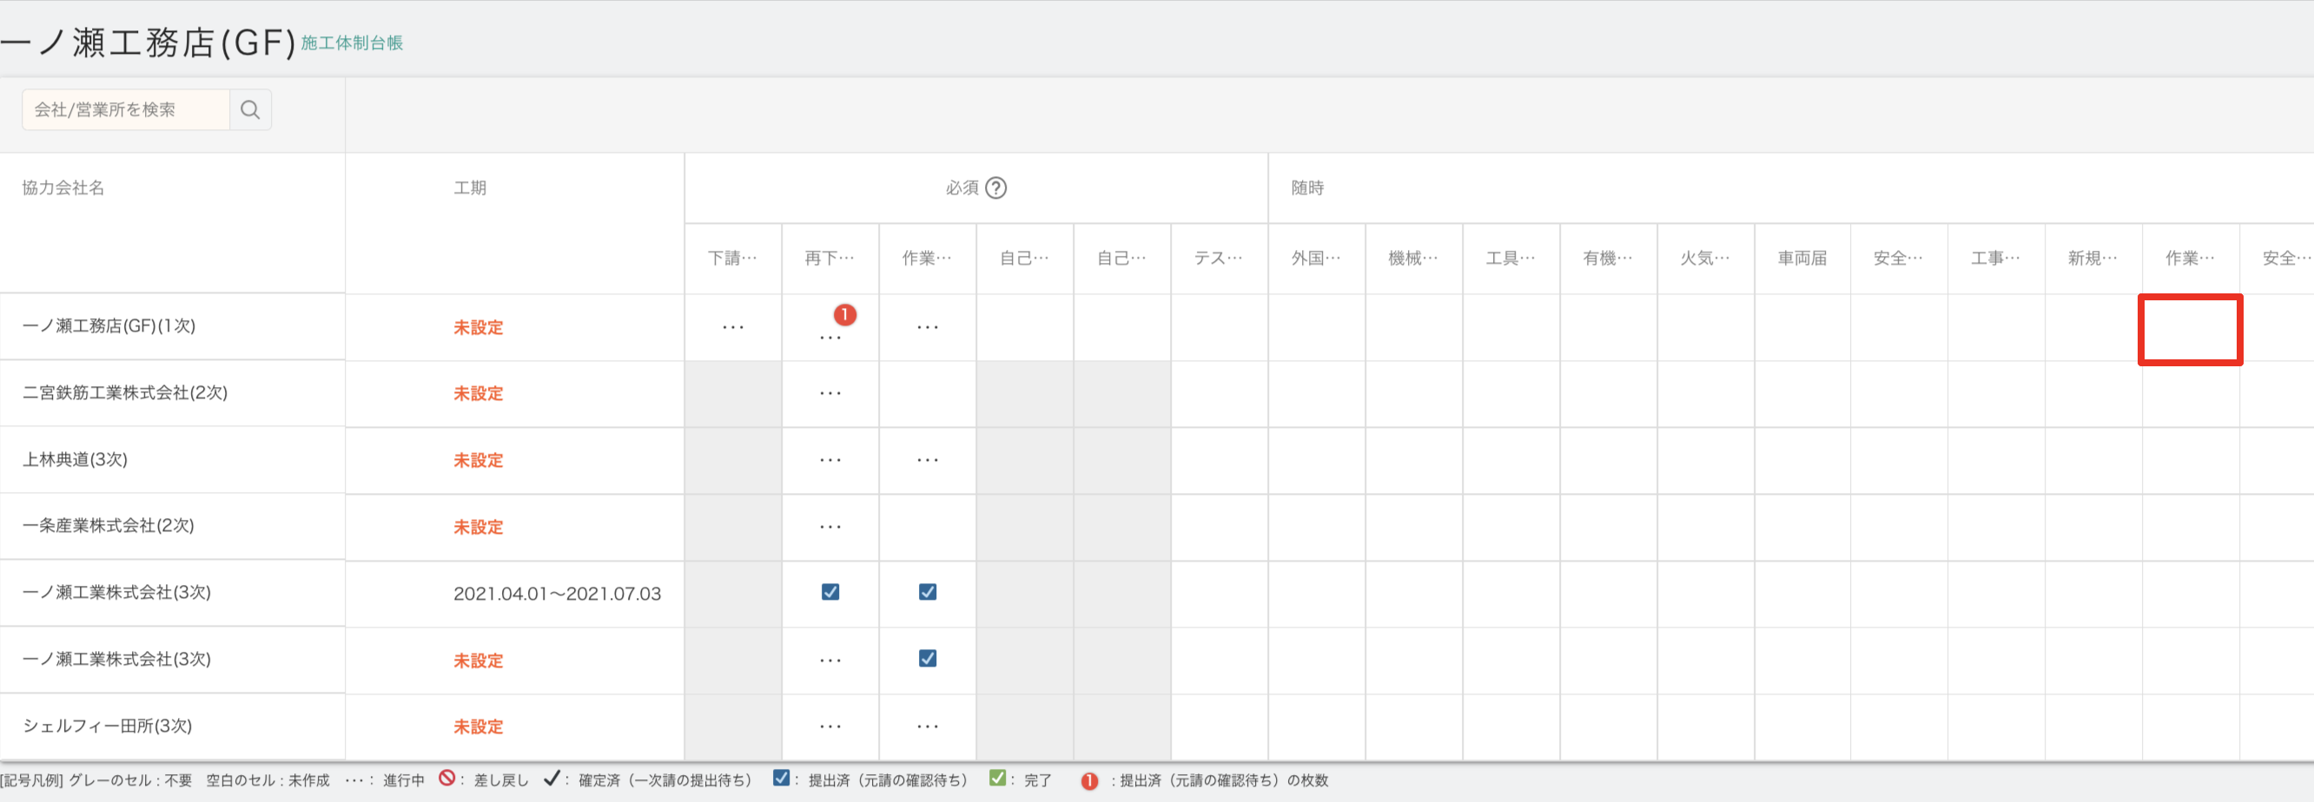Click 未設定 for 二宮鉄筋工業株式会社
2314x802 pixels.
click(478, 393)
